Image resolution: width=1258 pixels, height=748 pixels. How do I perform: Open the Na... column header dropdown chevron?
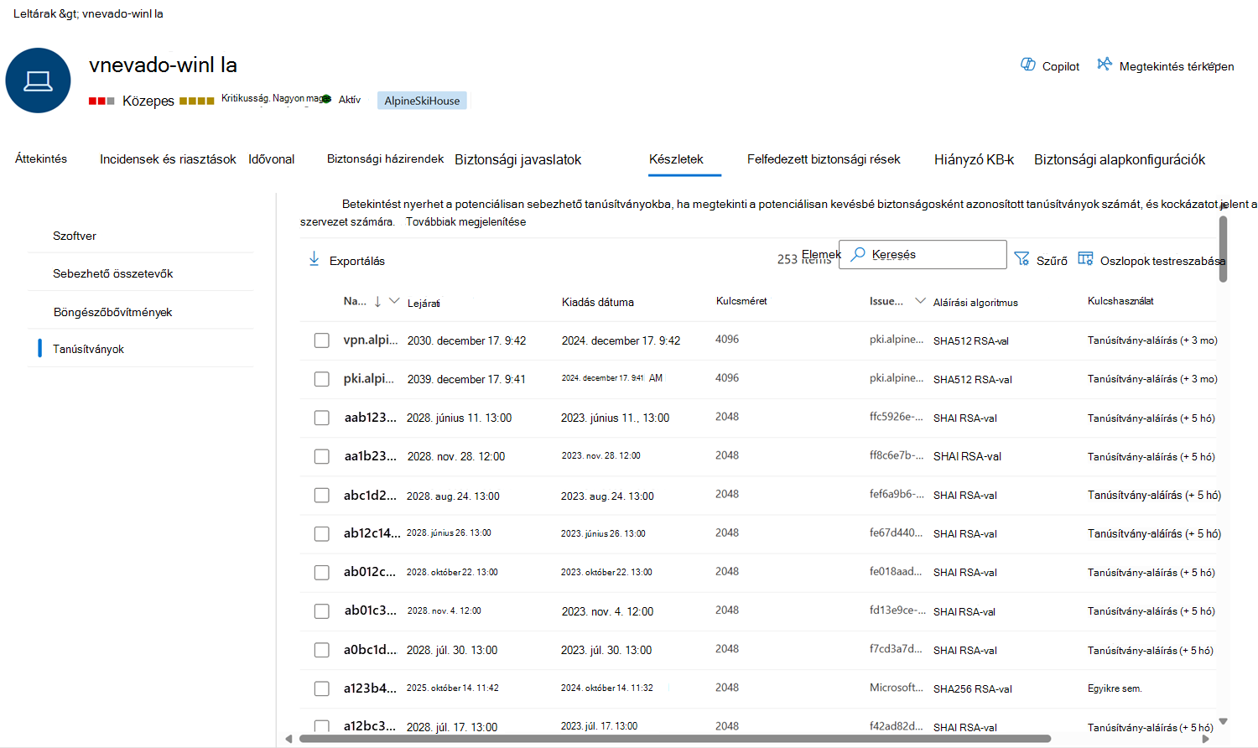(x=394, y=301)
